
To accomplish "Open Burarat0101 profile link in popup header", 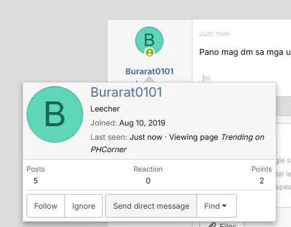I will (126, 92).
